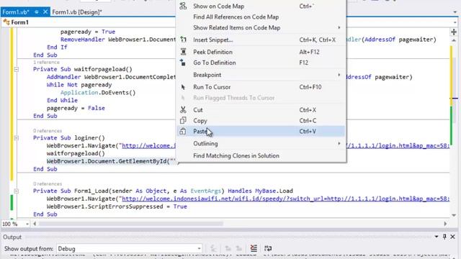The width and height of the screenshot is (461, 259).
Task: Click 'WebBrowser1.ScriptErrorsSuppressed = True' line
Action: 117,206
